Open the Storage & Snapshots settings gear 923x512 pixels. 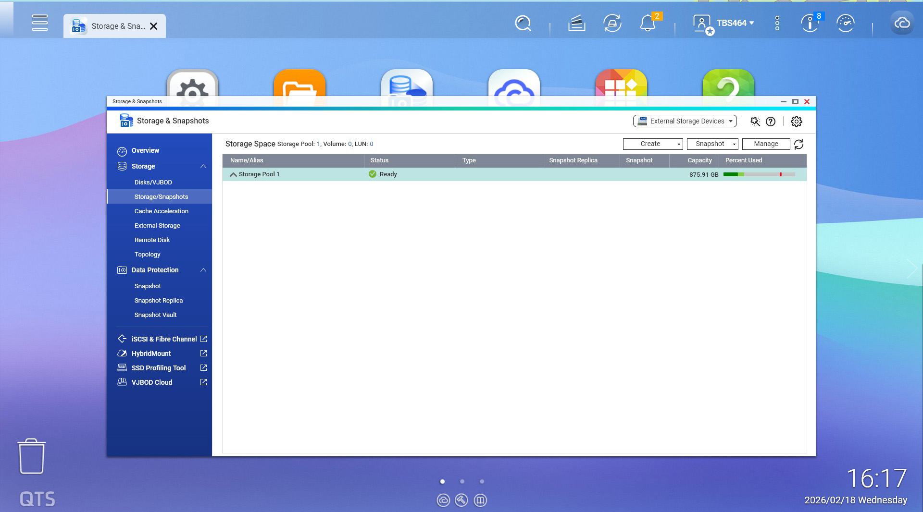796,122
